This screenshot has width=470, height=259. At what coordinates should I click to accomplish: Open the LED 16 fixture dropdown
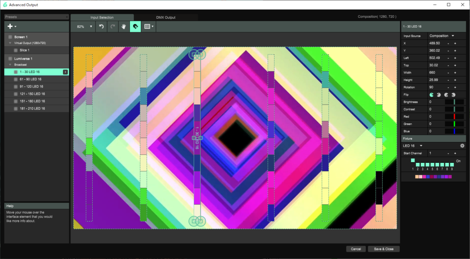click(413, 146)
